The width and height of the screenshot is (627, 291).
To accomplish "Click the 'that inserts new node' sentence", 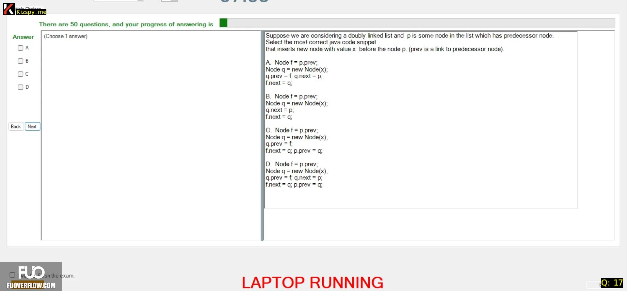I will (385, 49).
